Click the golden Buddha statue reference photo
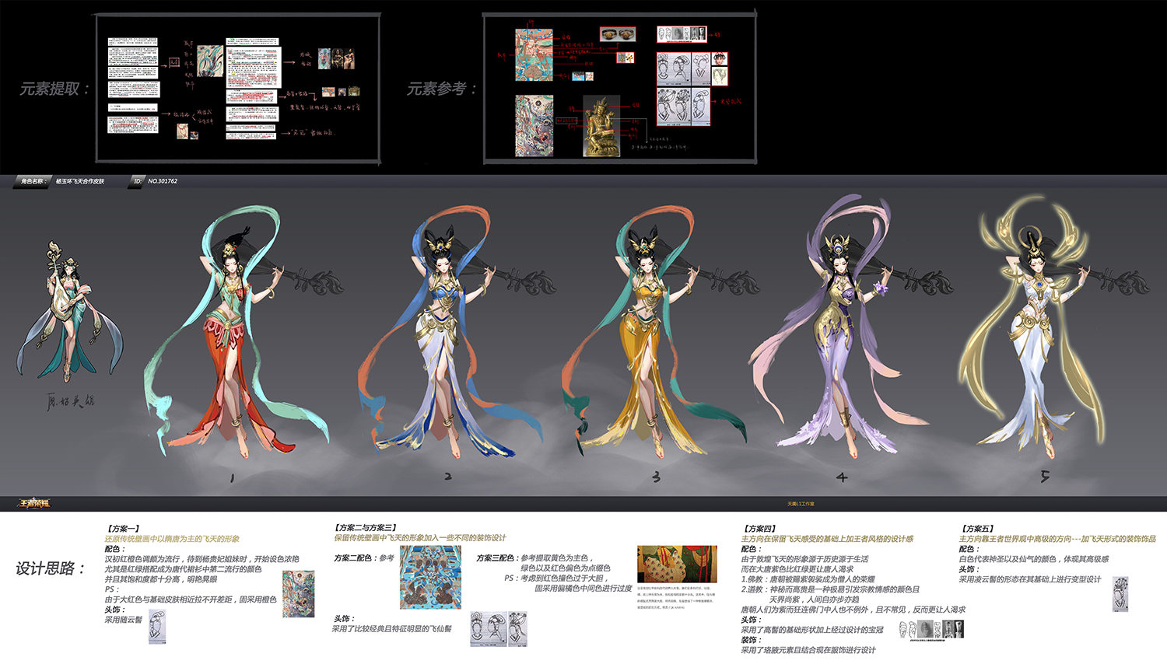Screen dimensions: 1167x664 pos(602,126)
